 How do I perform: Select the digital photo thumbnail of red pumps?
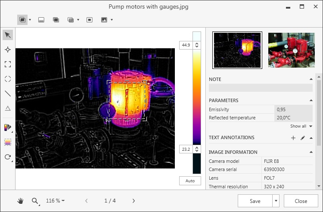291,50
